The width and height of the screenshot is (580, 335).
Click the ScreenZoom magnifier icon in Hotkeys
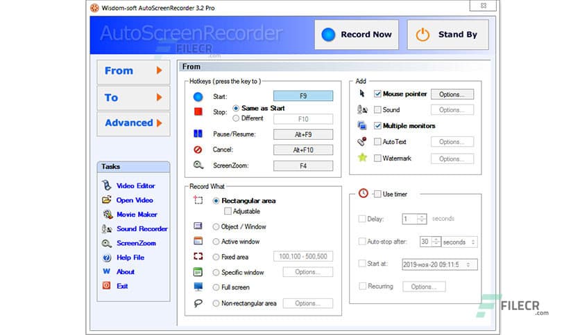[x=198, y=165]
